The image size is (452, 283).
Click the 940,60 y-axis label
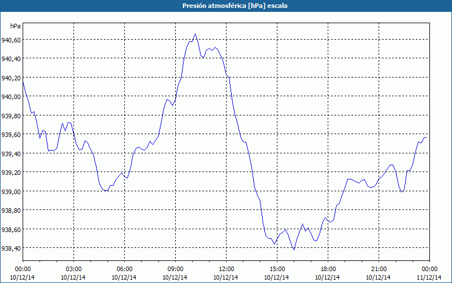click(x=11, y=40)
